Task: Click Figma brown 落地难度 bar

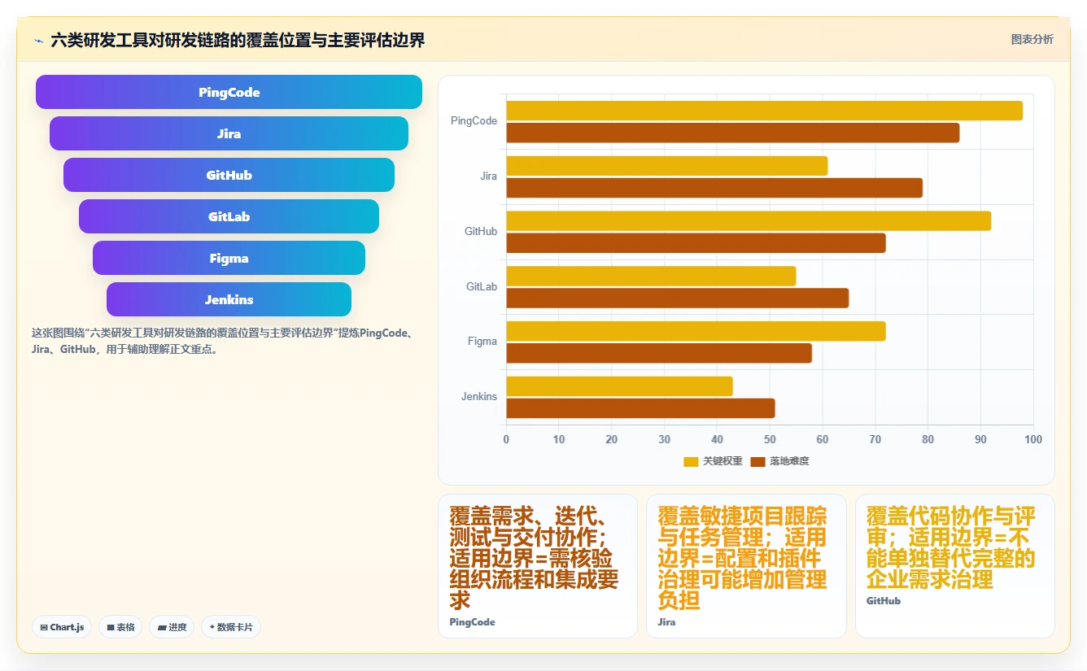Action: (x=659, y=353)
